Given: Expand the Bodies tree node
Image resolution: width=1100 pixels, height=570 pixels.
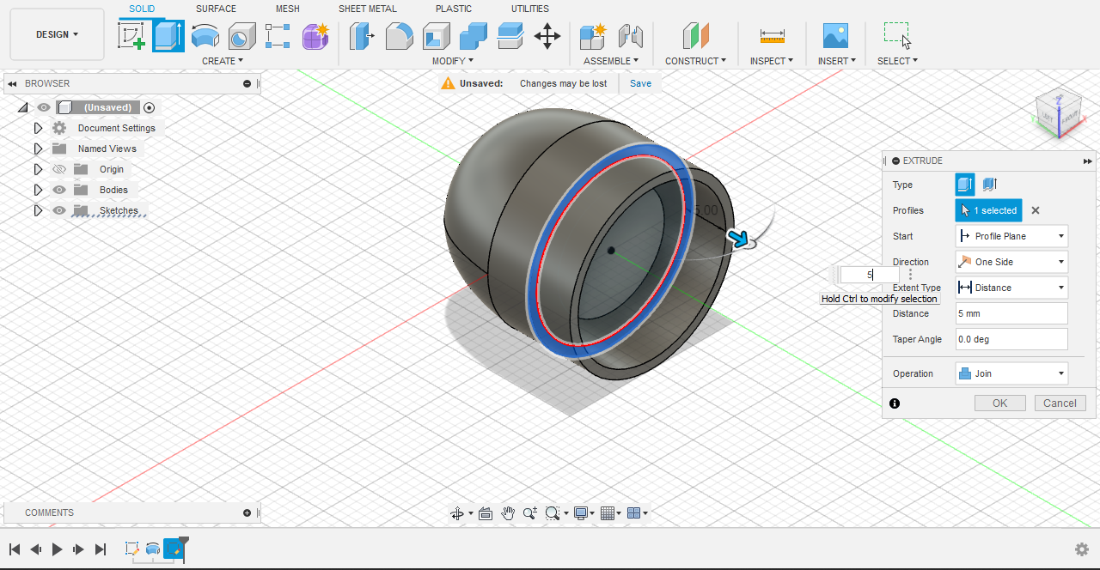Looking at the screenshot, I should point(38,190).
